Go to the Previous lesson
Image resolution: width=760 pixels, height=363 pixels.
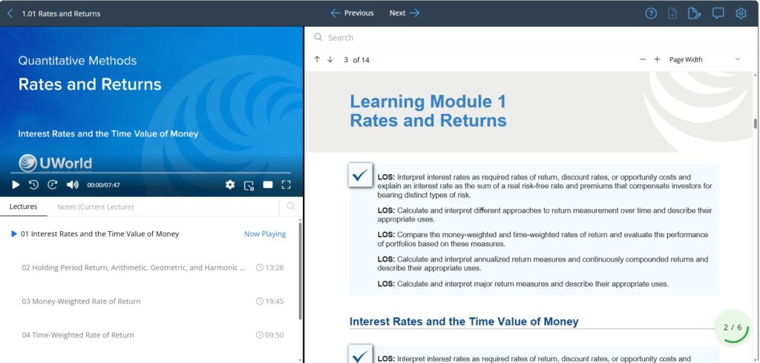[352, 13]
